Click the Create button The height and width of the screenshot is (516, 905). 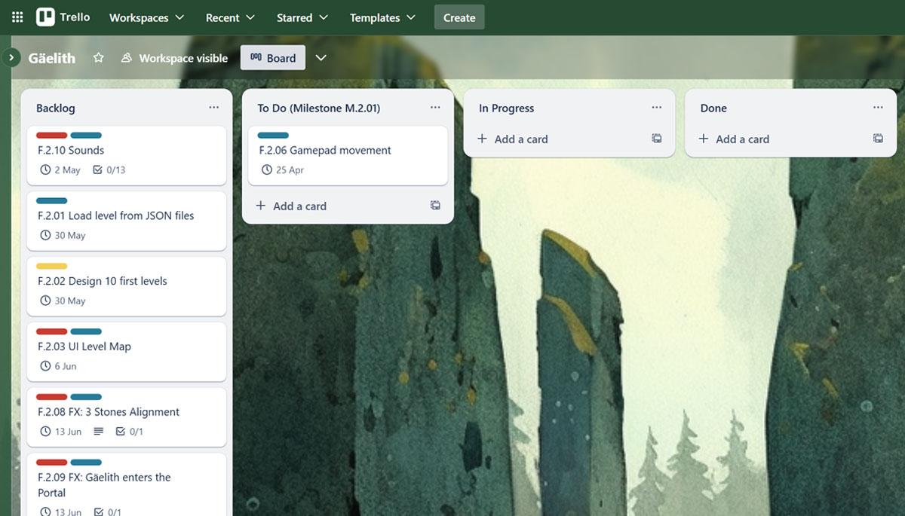[x=459, y=17]
